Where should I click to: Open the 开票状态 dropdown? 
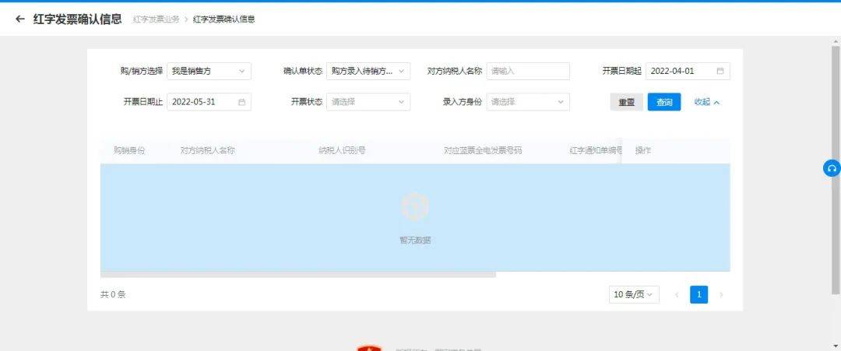368,102
